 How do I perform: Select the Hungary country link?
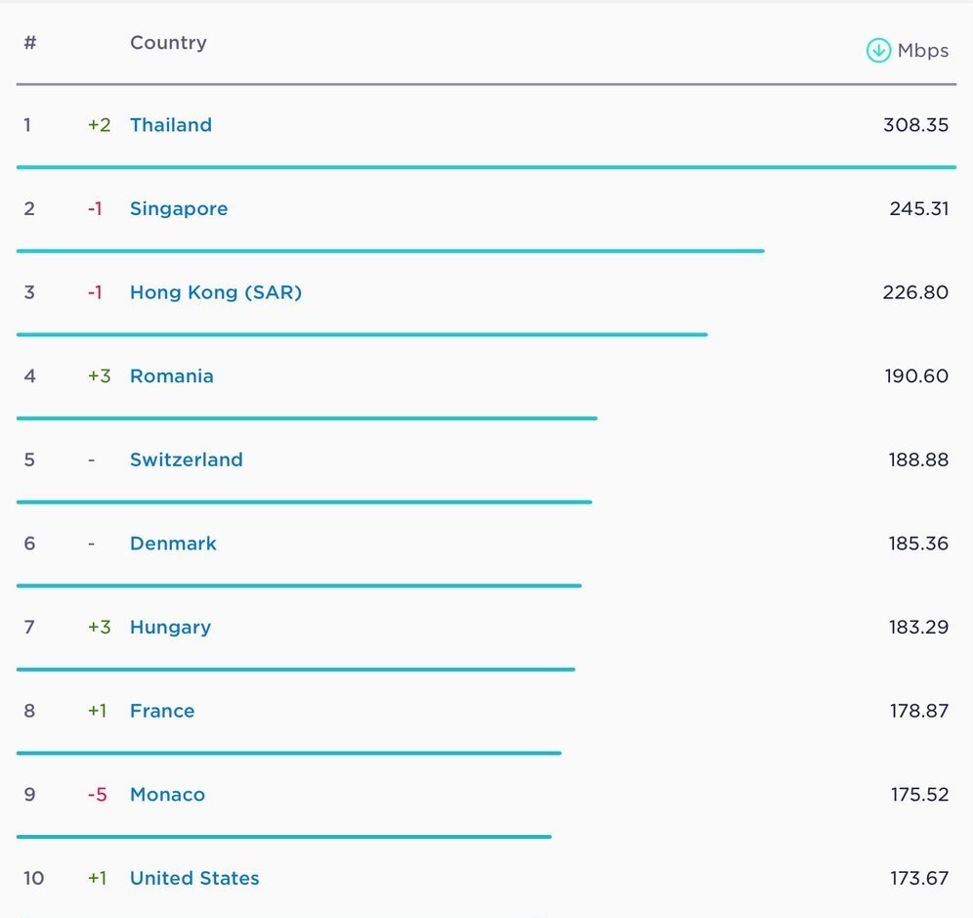pos(170,628)
